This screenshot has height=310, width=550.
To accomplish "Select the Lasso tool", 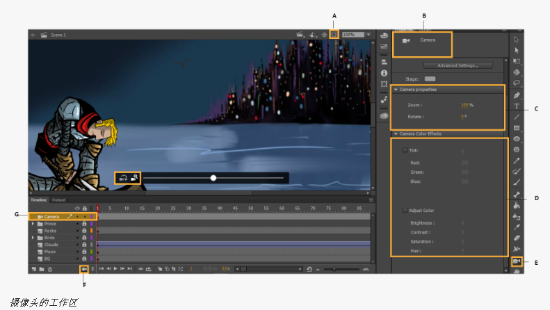I will (x=517, y=83).
